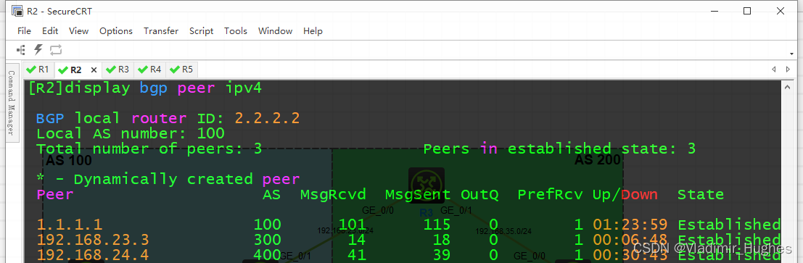This screenshot has width=803, height=263.
Task: Click router ID value 2.2.2.2
Action: coord(268,118)
